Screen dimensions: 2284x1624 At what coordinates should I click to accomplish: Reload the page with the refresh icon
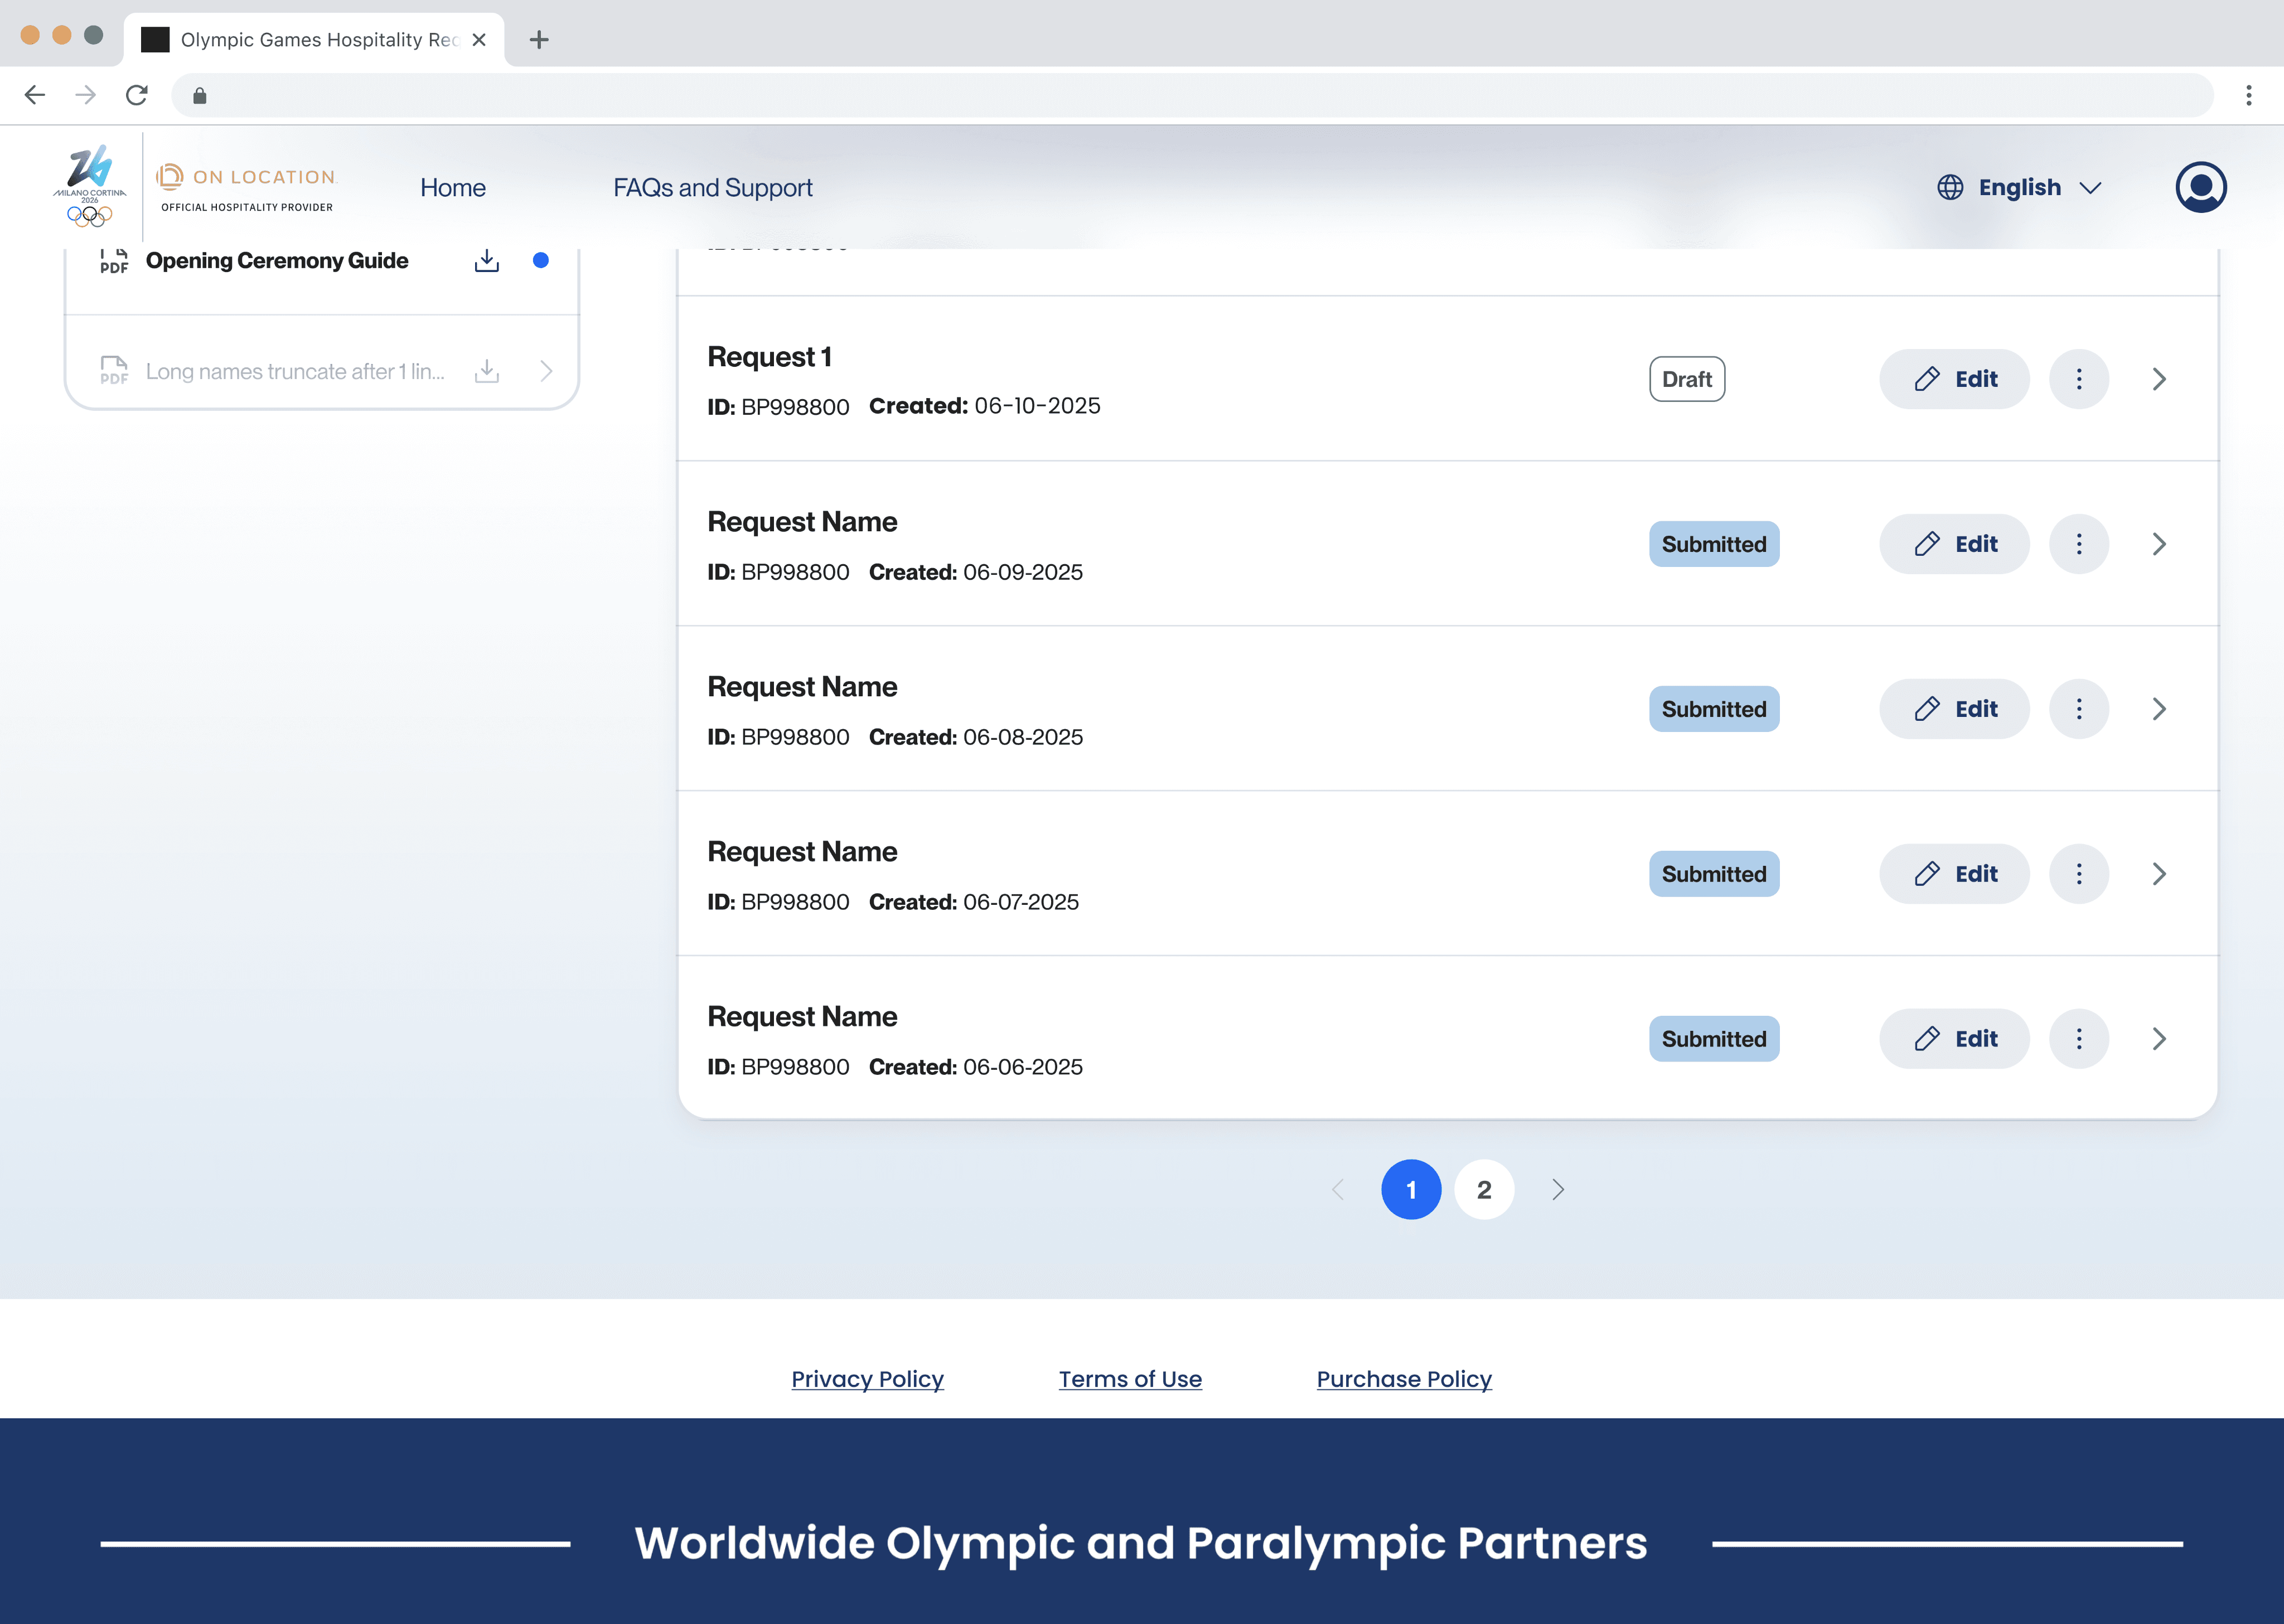pyautogui.click(x=137, y=95)
